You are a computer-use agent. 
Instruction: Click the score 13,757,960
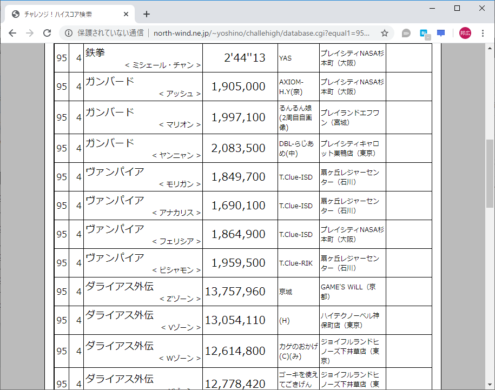pyautogui.click(x=235, y=292)
